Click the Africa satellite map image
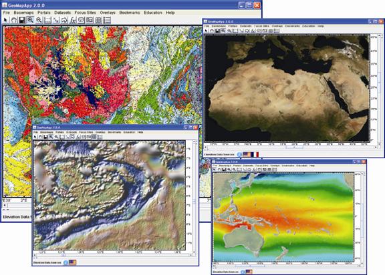This screenshot has height=275, width=385. pyautogui.click(x=287, y=87)
